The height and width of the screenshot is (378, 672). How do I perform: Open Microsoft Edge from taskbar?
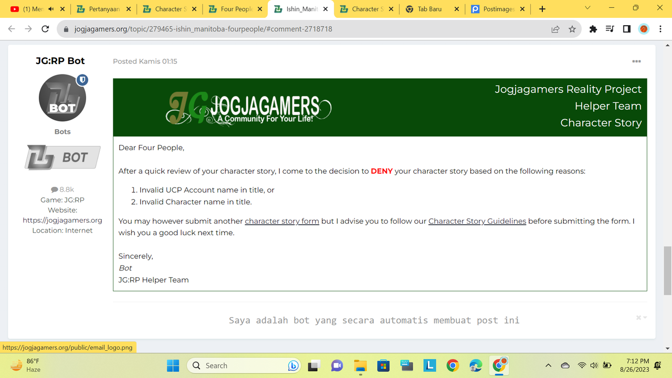point(476,365)
